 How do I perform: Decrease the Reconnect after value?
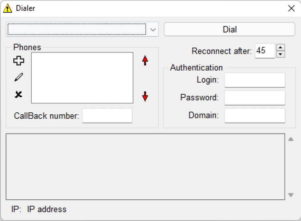pos(281,55)
